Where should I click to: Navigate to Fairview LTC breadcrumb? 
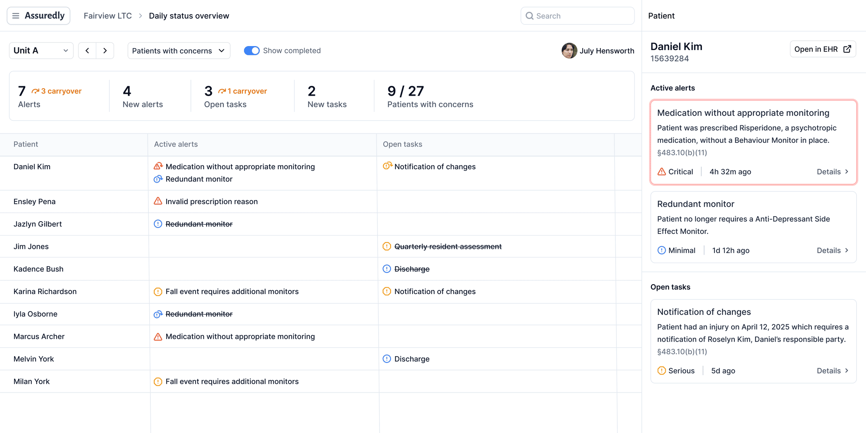107,15
